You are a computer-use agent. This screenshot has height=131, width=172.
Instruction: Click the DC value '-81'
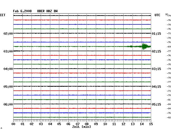pyautogui.click(x=169, y=100)
